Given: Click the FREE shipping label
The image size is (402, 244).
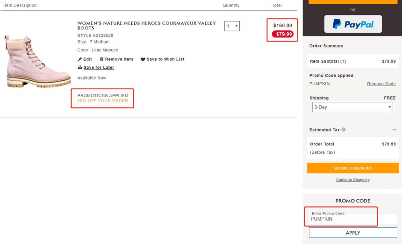Looking at the screenshot, I should click(390, 98).
